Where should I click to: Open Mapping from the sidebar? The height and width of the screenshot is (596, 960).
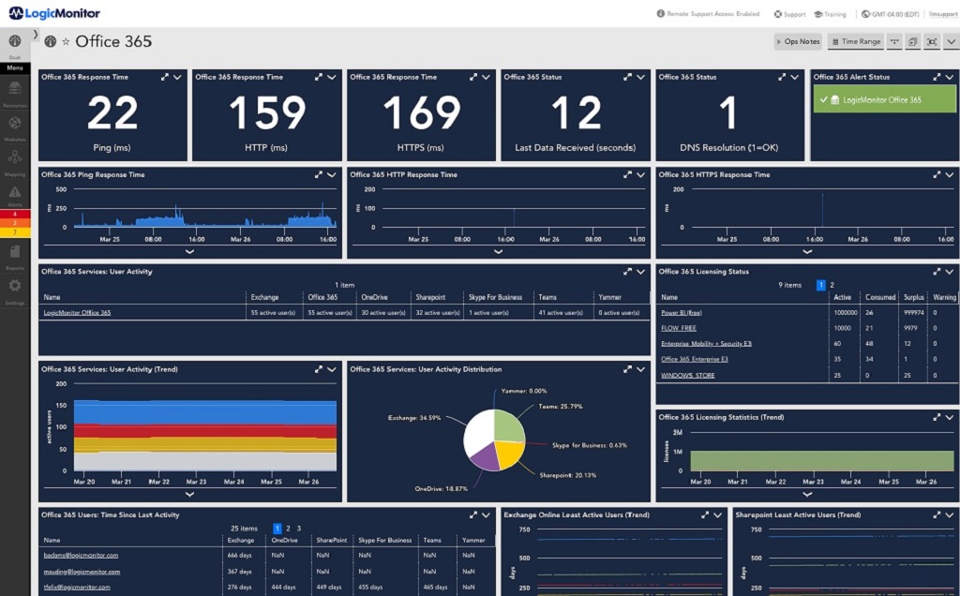(15, 162)
